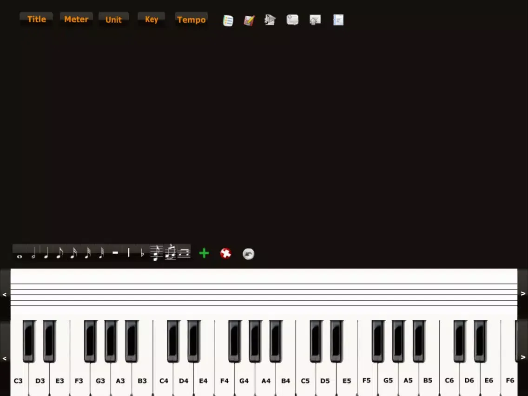Tap the D3 piano key
528x396 pixels.
pos(40,381)
